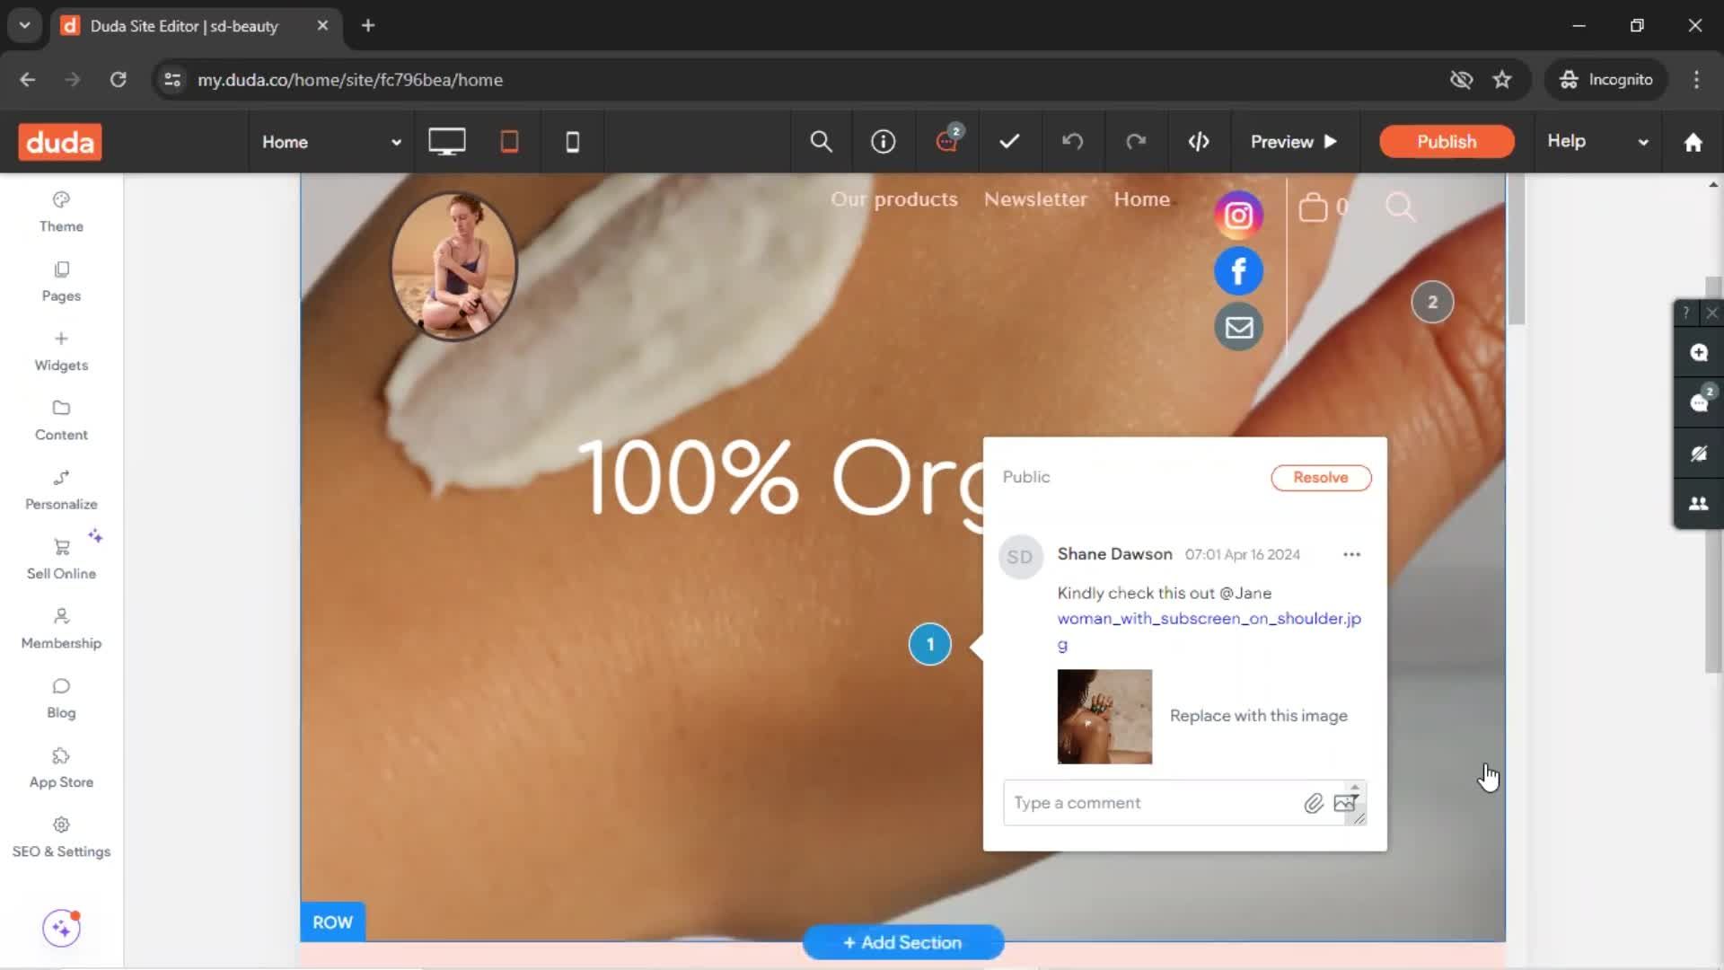Go to the dashboard home icon
This screenshot has width=1724, height=970.
point(1693,142)
